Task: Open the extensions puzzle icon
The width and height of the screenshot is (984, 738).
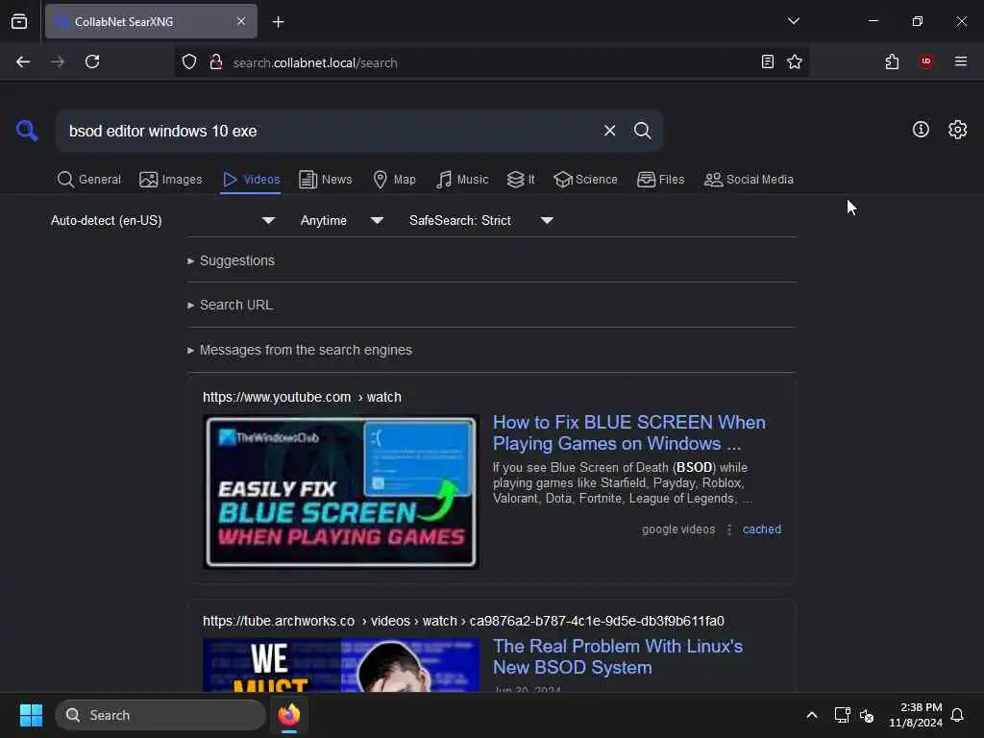Action: pyautogui.click(x=892, y=61)
